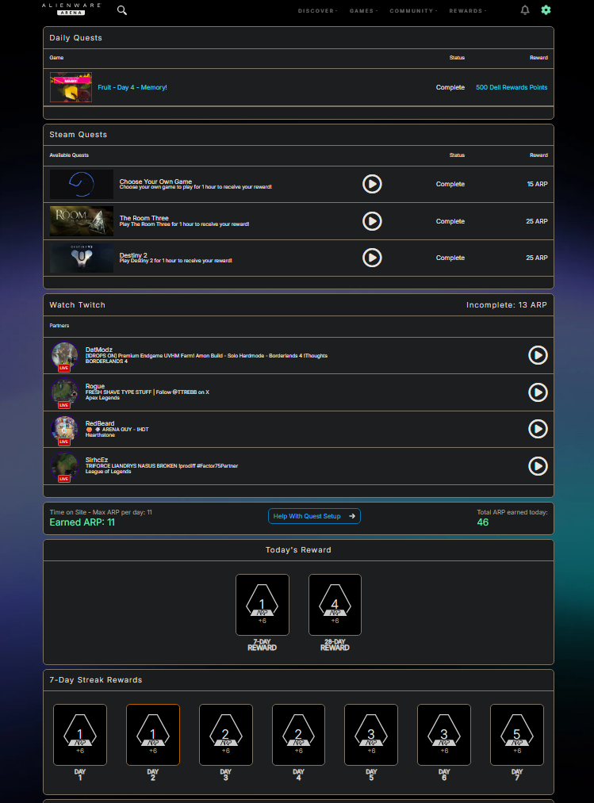Expand the Games dropdown menu
This screenshot has height=803, width=594.
click(x=362, y=11)
